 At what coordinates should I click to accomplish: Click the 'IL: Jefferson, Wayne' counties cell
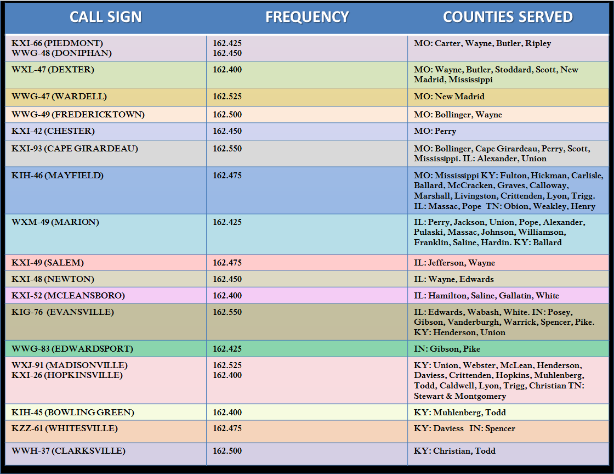(x=454, y=263)
